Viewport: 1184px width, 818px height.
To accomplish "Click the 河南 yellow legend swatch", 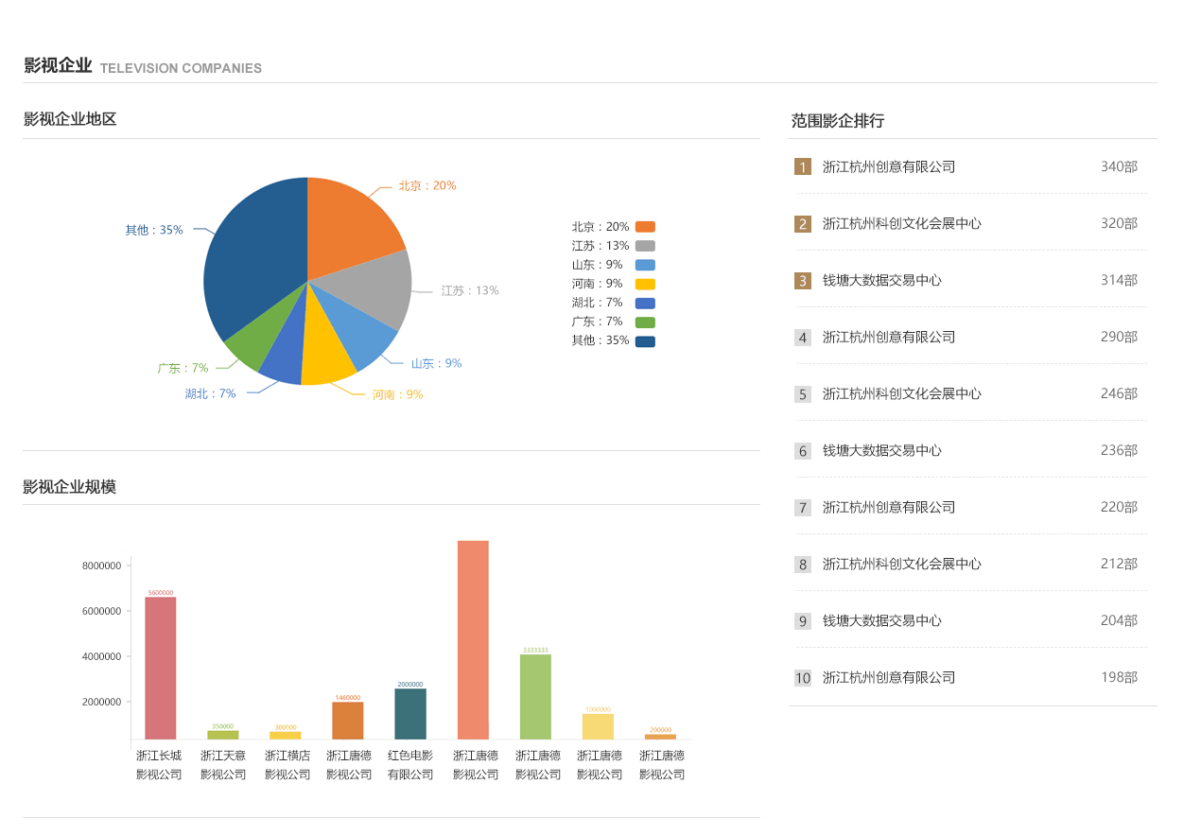I will pyautogui.click(x=645, y=284).
